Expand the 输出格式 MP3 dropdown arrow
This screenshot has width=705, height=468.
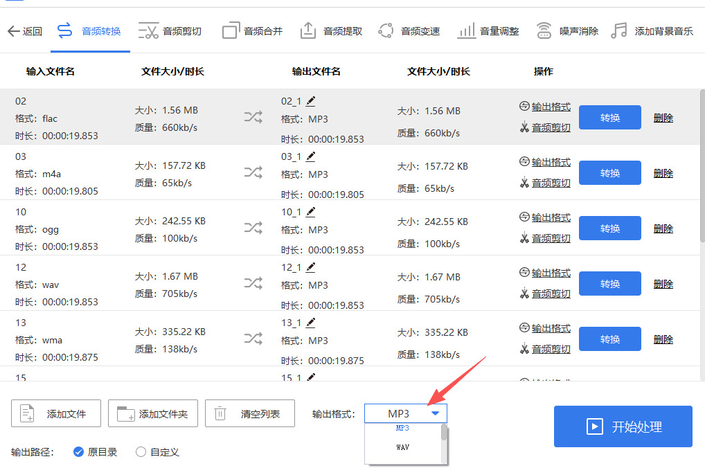tap(435, 413)
